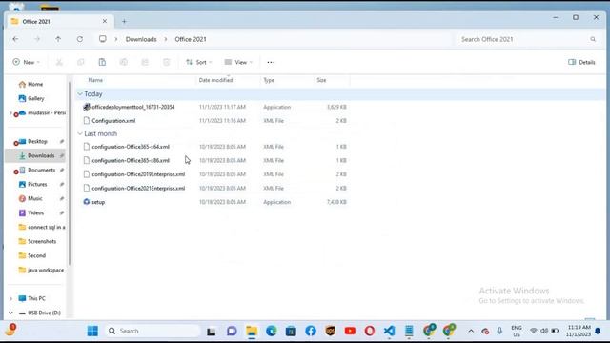Image resolution: width=610 pixels, height=343 pixels.
Task: Collapse the USB Drive (D:) node
Action: (x=10, y=313)
